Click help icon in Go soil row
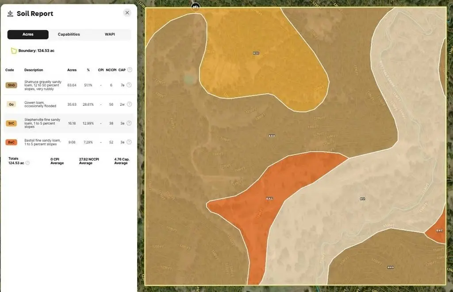 coord(129,104)
